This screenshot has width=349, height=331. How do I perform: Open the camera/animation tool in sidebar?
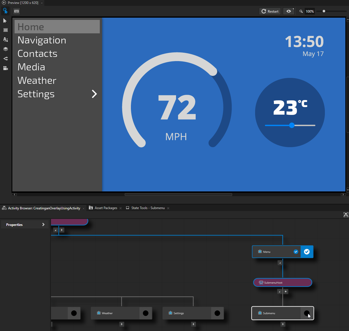[x=5, y=68]
